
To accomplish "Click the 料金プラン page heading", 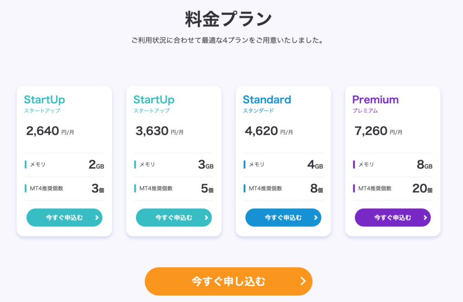I will [228, 19].
